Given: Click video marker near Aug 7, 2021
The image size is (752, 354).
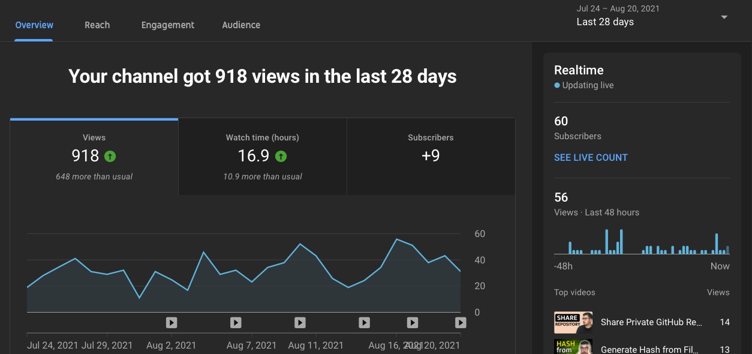Looking at the screenshot, I should (x=236, y=323).
